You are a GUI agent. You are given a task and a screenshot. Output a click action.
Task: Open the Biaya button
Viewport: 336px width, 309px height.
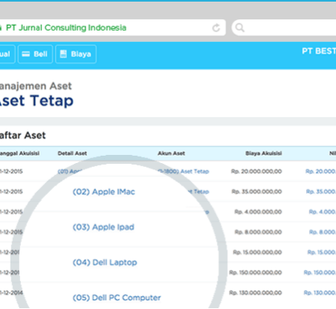point(76,54)
